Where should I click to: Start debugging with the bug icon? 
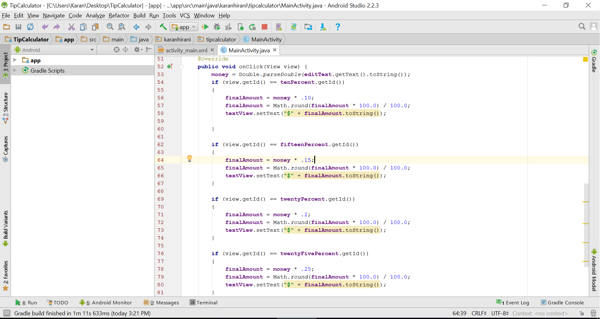[x=217, y=27]
